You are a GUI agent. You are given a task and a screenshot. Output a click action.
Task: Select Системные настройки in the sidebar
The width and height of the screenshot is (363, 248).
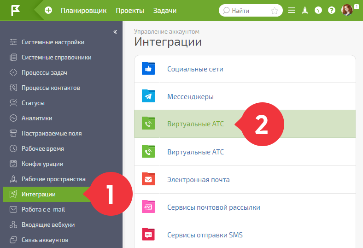pyautogui.click(x=53, y=42)
